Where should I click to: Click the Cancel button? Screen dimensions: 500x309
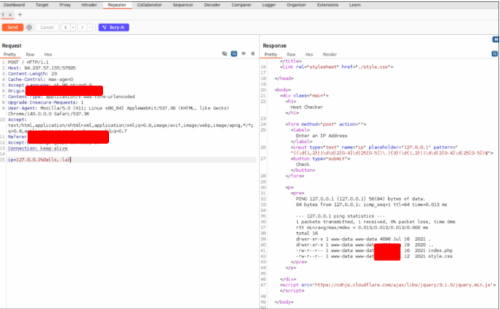pos(46,28)
